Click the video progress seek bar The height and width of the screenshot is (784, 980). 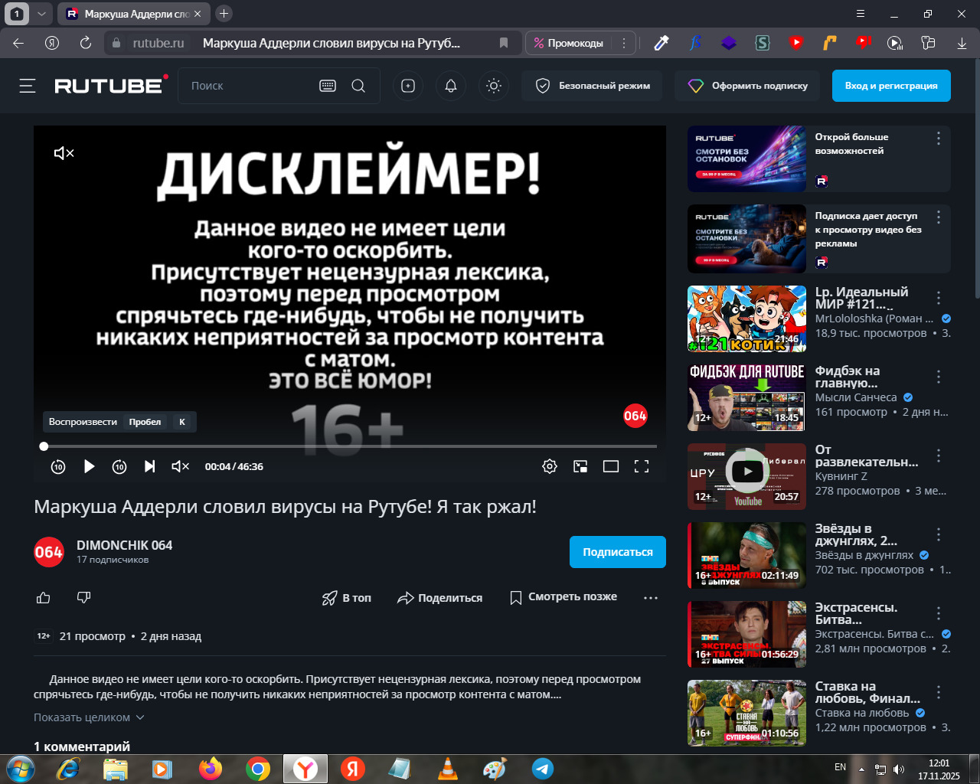(350, 446)
